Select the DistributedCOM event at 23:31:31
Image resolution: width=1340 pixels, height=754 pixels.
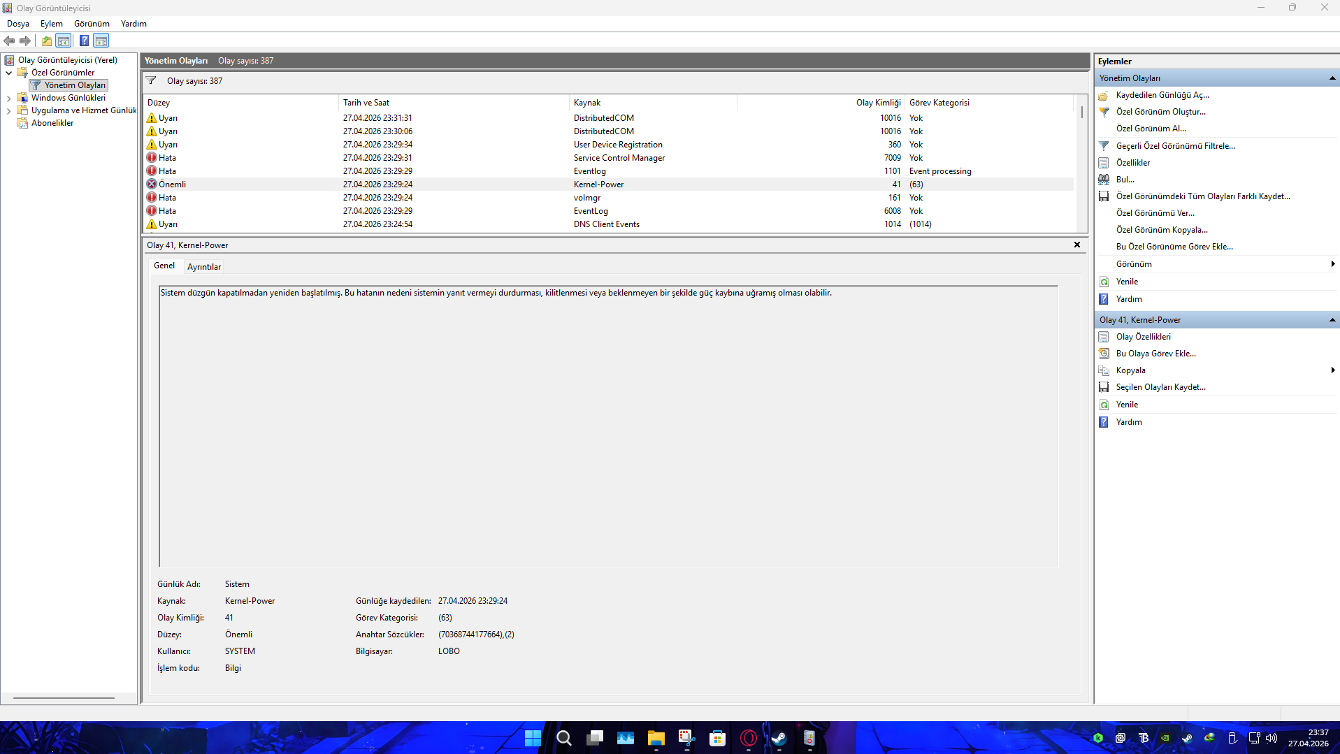[608, 118]
